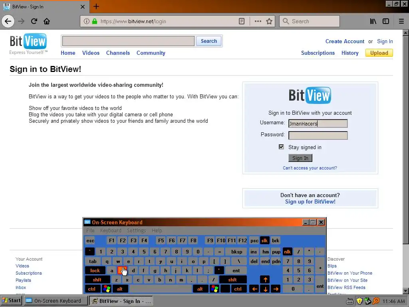Click the BitView logo at top left

point(28,44)
